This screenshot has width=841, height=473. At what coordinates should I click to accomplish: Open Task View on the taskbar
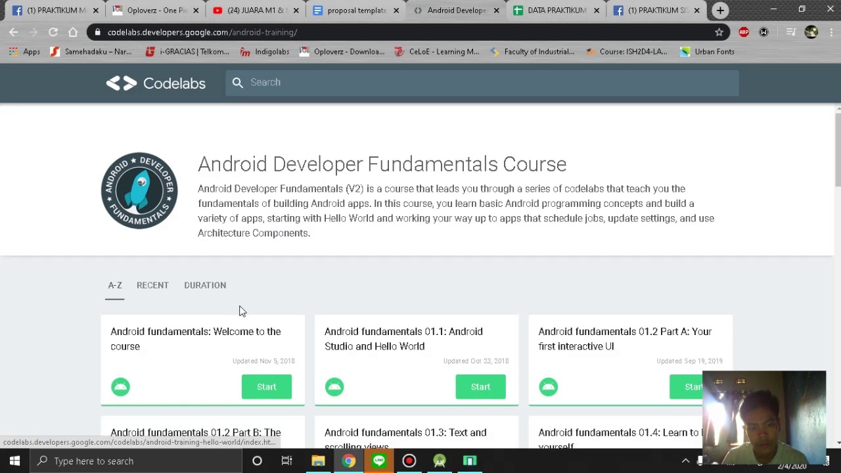(x=287, y=461)
